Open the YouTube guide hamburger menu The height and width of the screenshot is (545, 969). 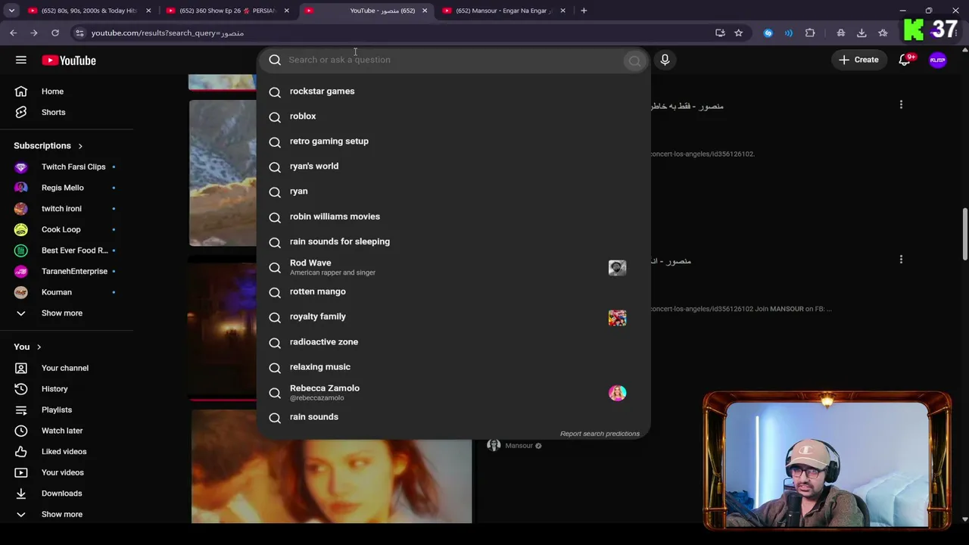coord(21,60)
